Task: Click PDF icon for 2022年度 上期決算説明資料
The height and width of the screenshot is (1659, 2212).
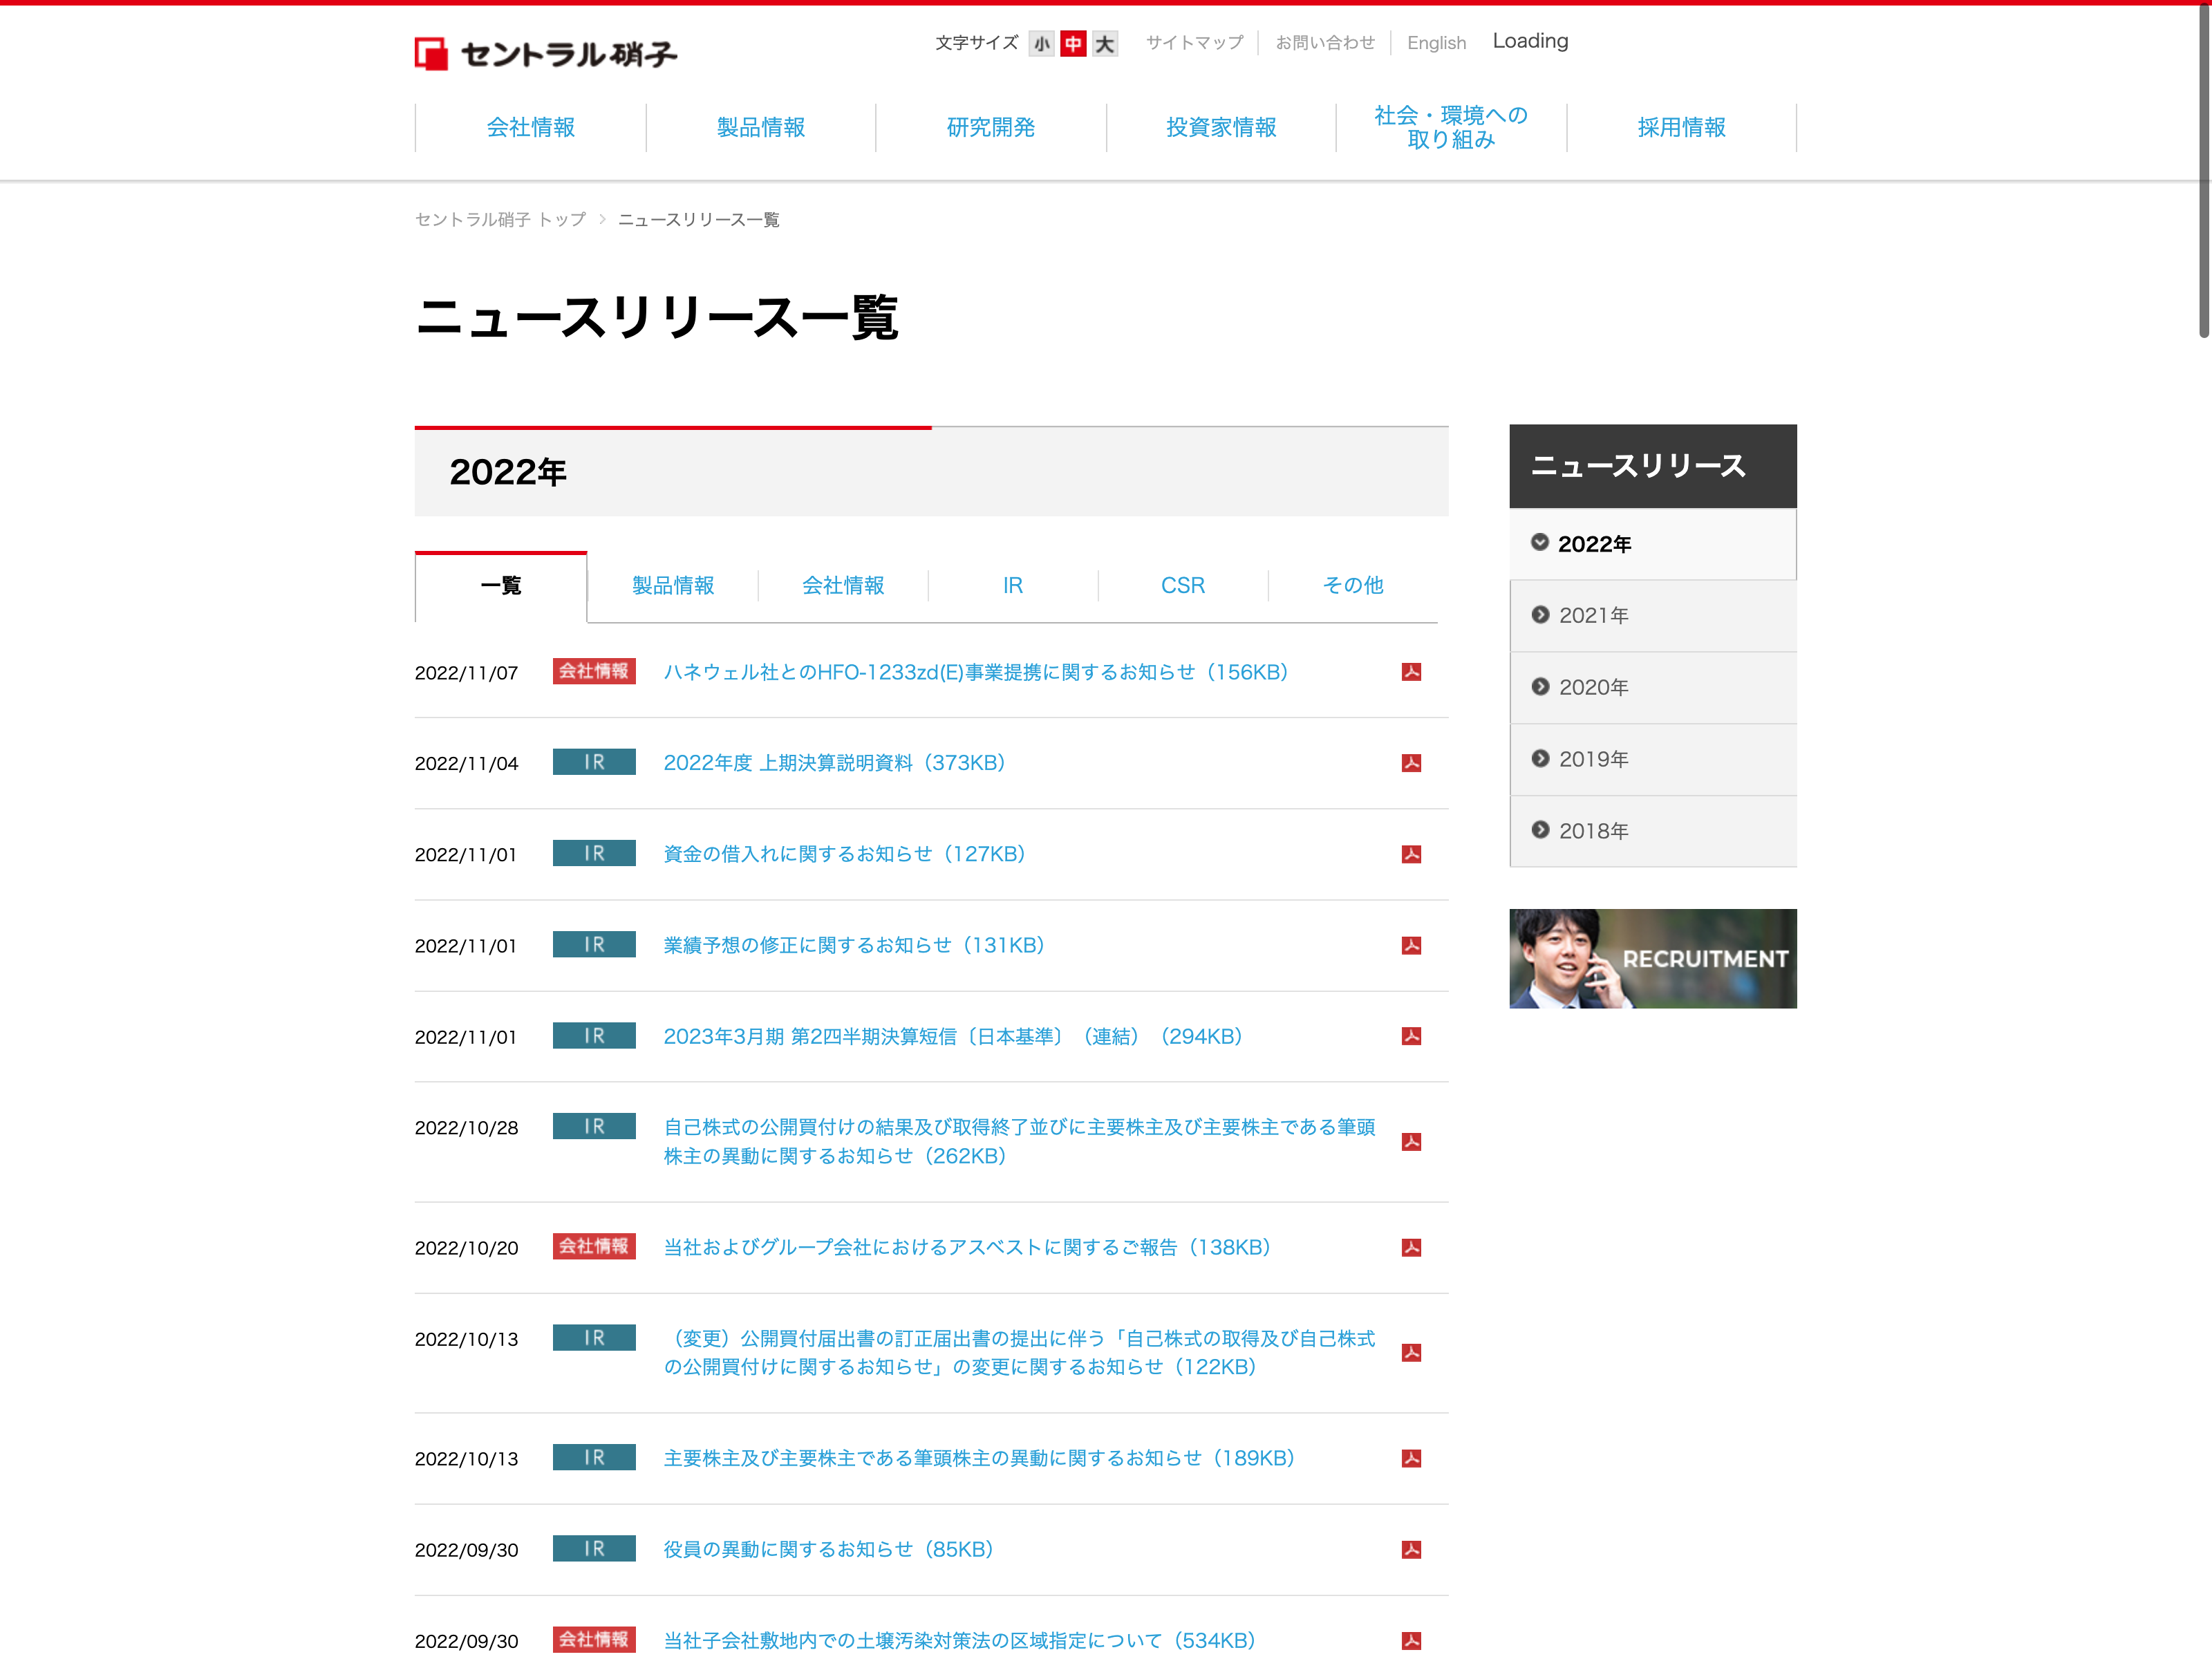Action: (1411, 763)
